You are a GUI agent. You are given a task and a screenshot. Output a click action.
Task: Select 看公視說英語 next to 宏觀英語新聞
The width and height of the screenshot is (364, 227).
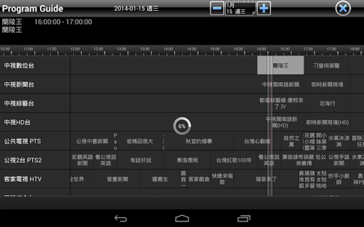[x=106, y=160]
